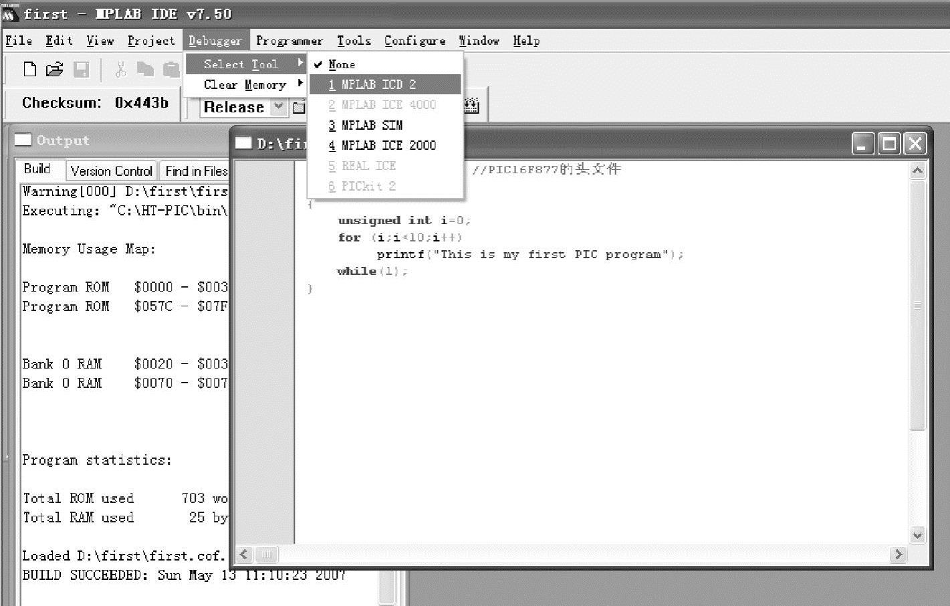The image size is (950, 606).
Task: Open the Edit menu
Action: (x=59, y=41)
